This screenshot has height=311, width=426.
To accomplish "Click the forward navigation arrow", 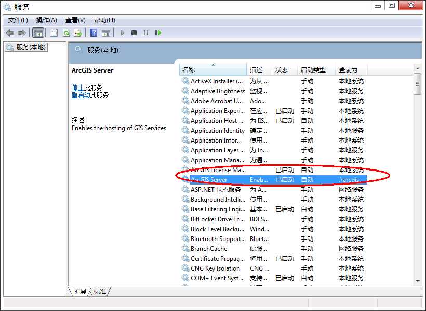I will click(20, 33).
